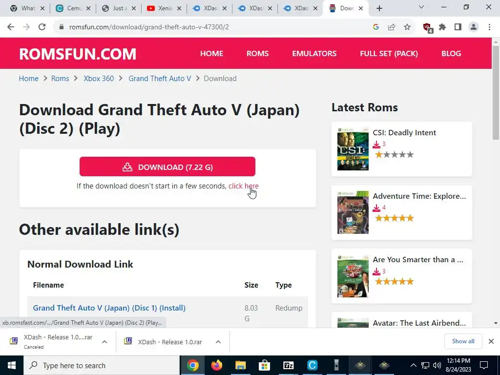Expand options for XDash - Release 1.0.rar
This screenshot has height=375, width=500.
click(218, 342)
